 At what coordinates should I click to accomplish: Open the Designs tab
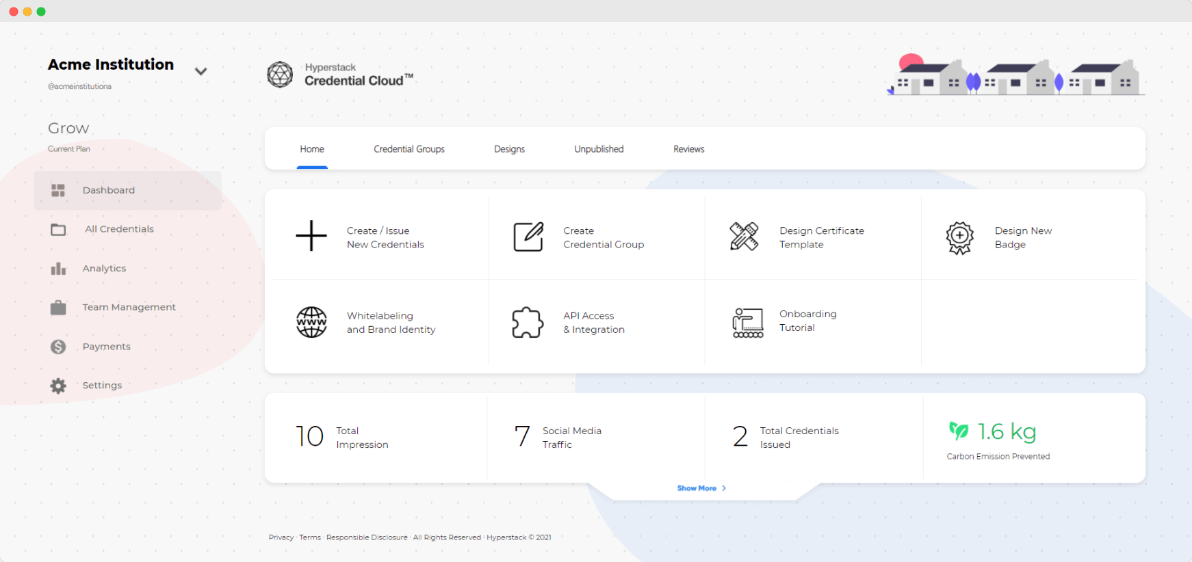(510, 149)
